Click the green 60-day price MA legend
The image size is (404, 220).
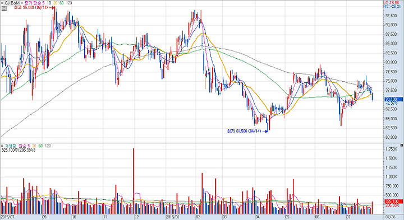pos(61,3)
